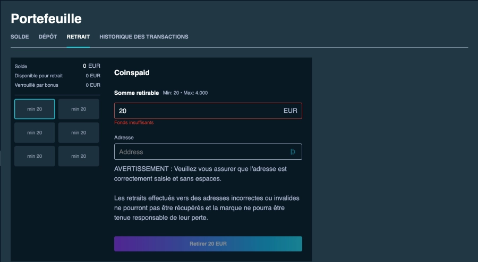Click the Verrouillé par bonus label
Screen dimensions: 478x262
(x=36, y=85)
